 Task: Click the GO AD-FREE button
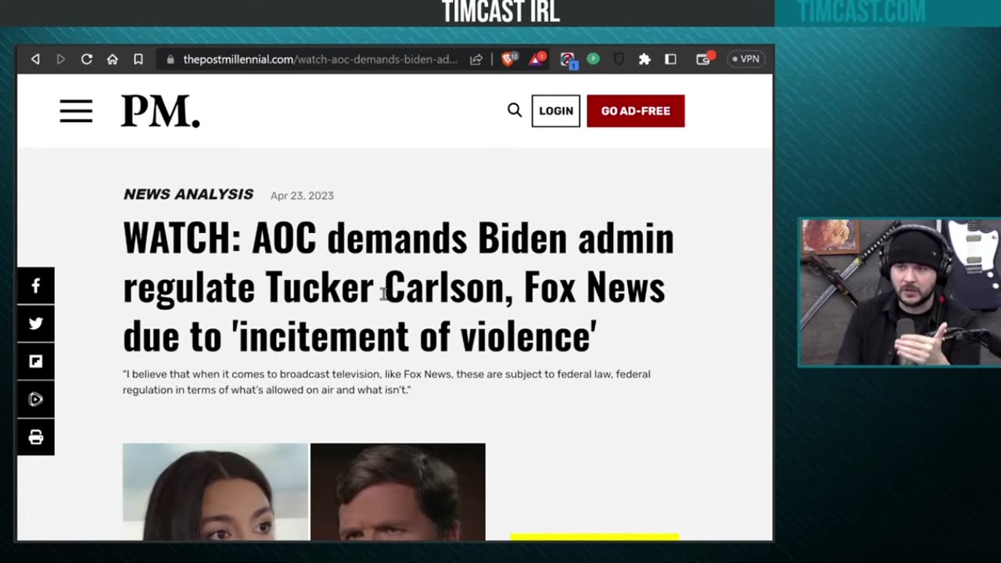(x=636, y=111)
